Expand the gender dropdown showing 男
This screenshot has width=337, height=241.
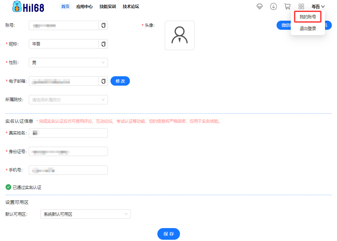click(68, 63)
